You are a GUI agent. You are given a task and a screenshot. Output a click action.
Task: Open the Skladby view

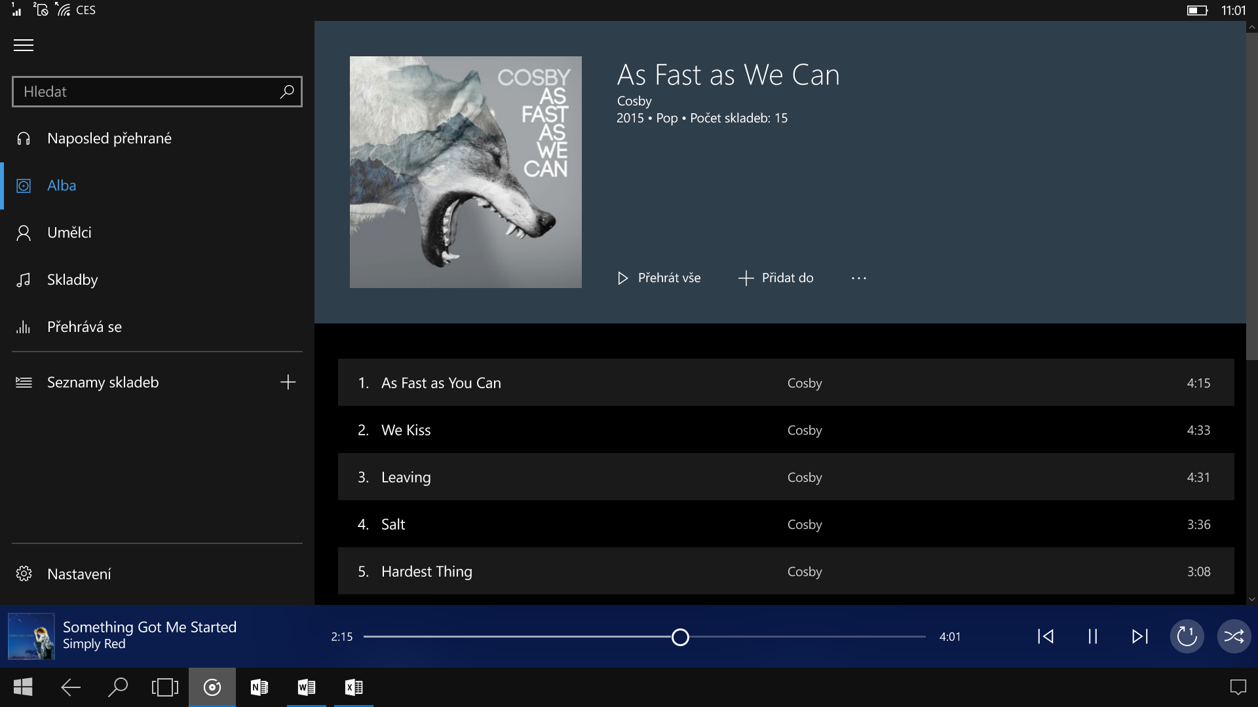(x=72, y=280)
